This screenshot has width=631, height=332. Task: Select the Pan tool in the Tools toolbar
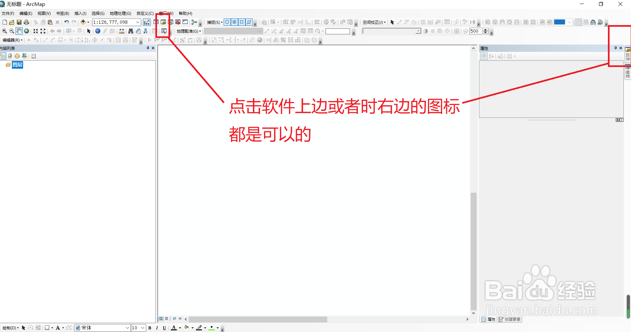(19, 31)
